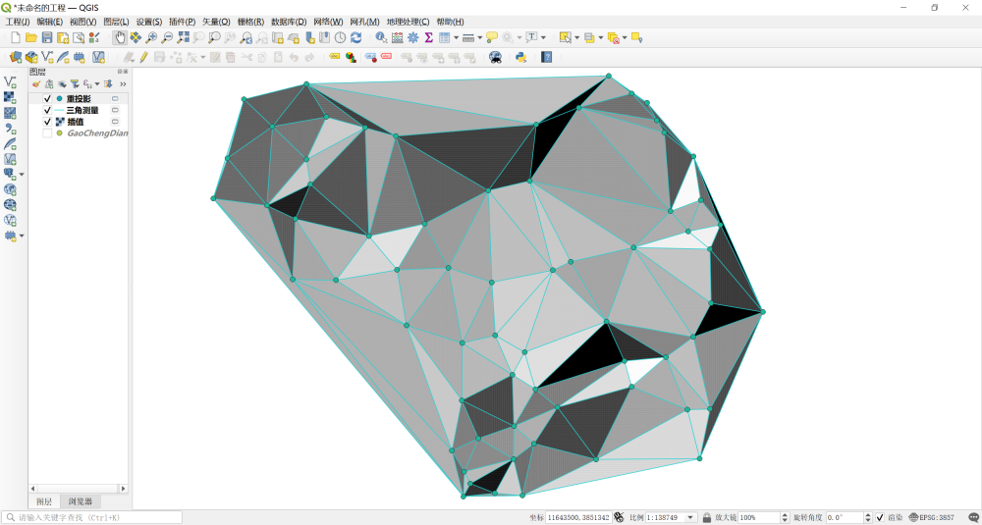
Task: Refresh the map canvas
Action: tap(355, 37)
